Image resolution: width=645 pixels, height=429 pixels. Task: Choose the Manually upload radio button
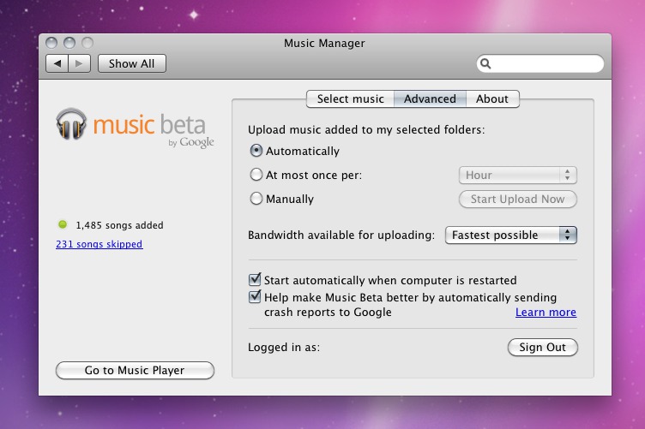click(x=256, y=199)
